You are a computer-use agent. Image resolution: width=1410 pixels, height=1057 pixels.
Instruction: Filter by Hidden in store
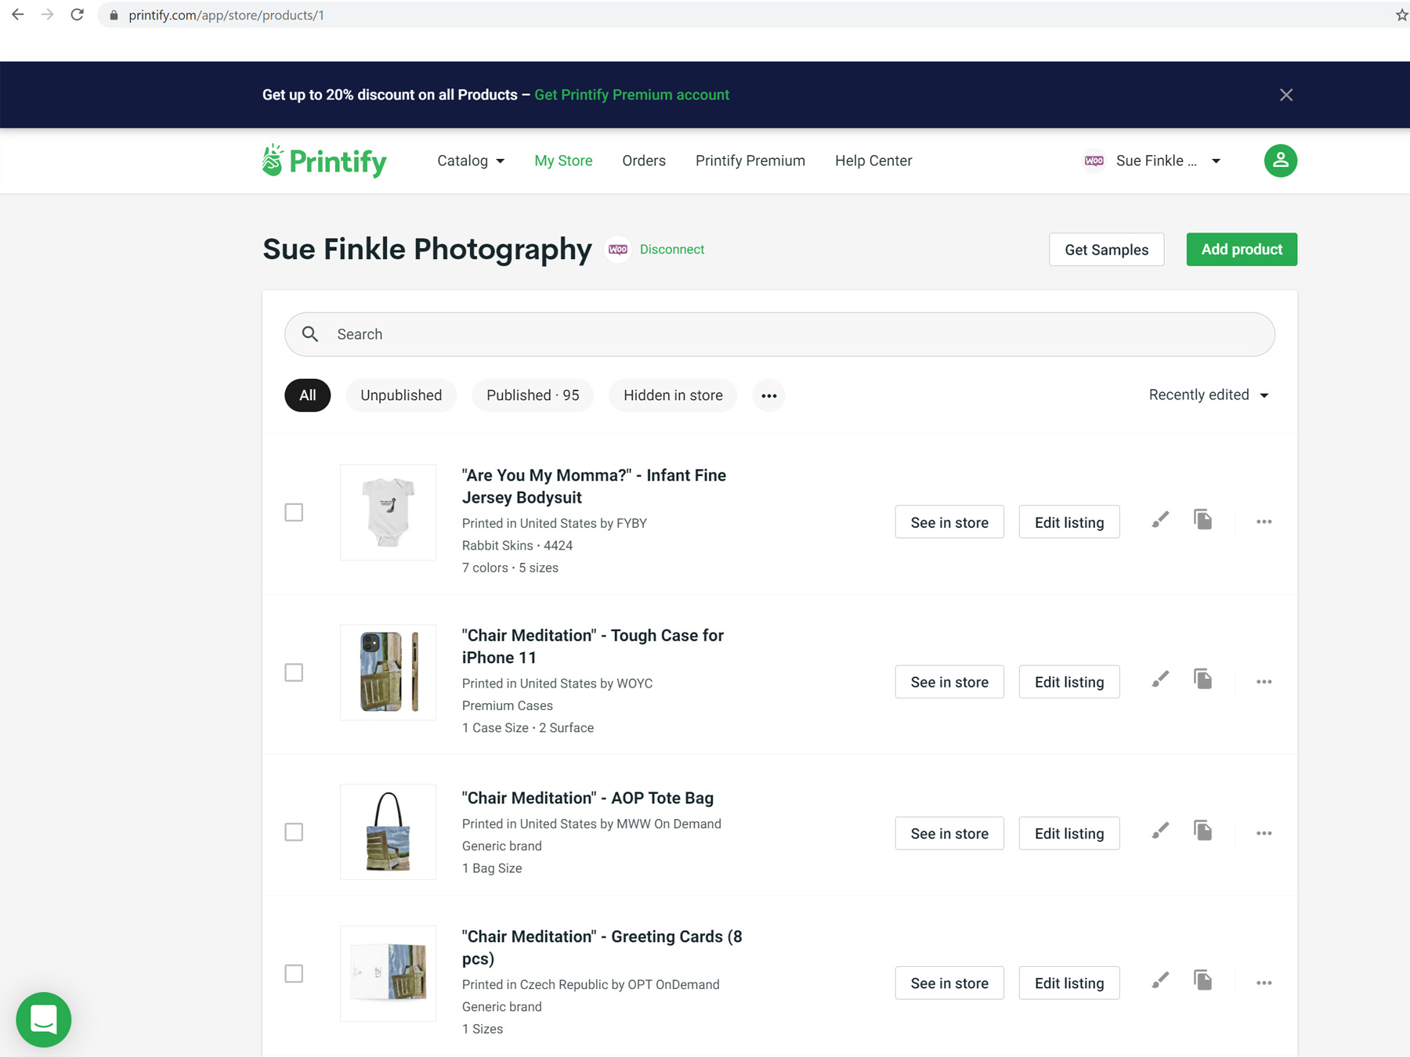click(673, 395)
